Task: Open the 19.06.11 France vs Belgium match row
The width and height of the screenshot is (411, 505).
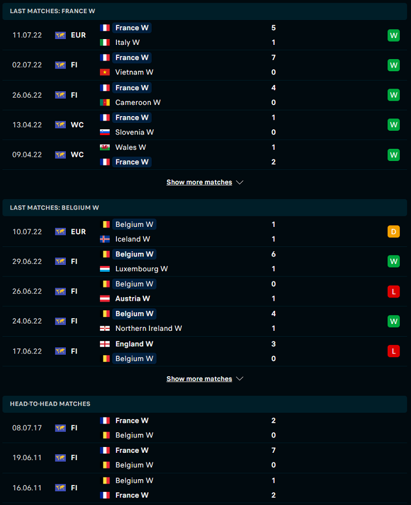Action: [x=204, y=458]
